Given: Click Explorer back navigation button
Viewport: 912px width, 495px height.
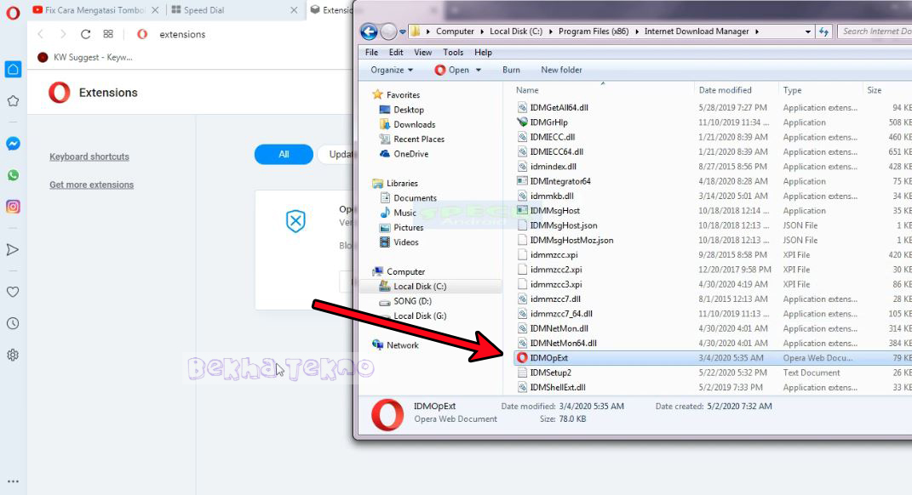Looking at the screenshot, I should 369,31.
